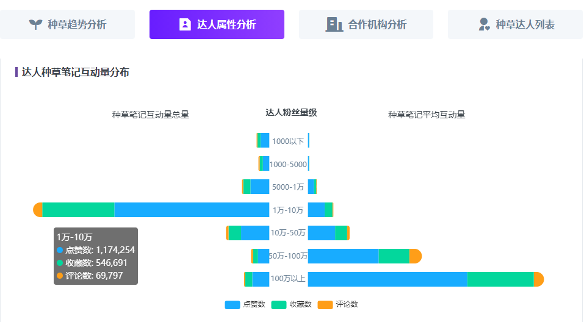Click the orange 评论数 legend swatch

coord(325,304)
